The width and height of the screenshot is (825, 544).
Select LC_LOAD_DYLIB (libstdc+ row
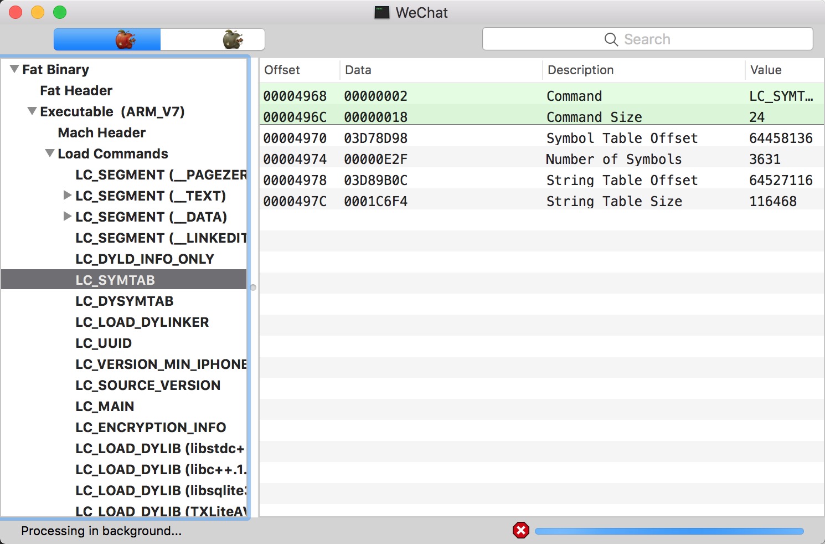point(124,448)
